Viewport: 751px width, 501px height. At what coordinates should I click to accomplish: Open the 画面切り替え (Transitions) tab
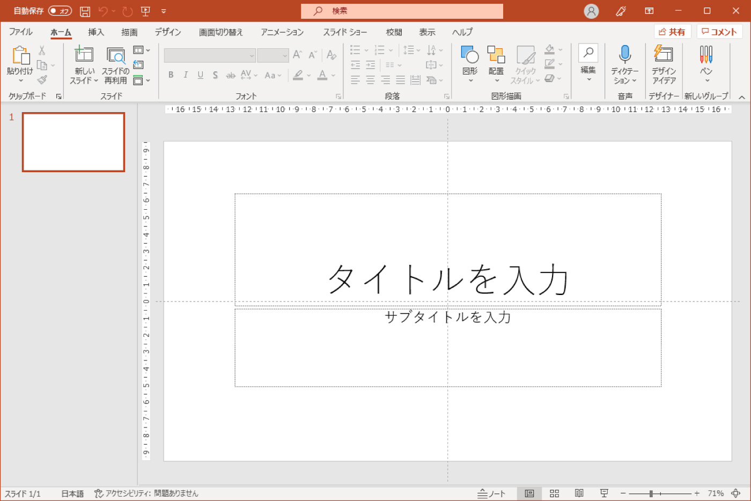tap(221, 32)
